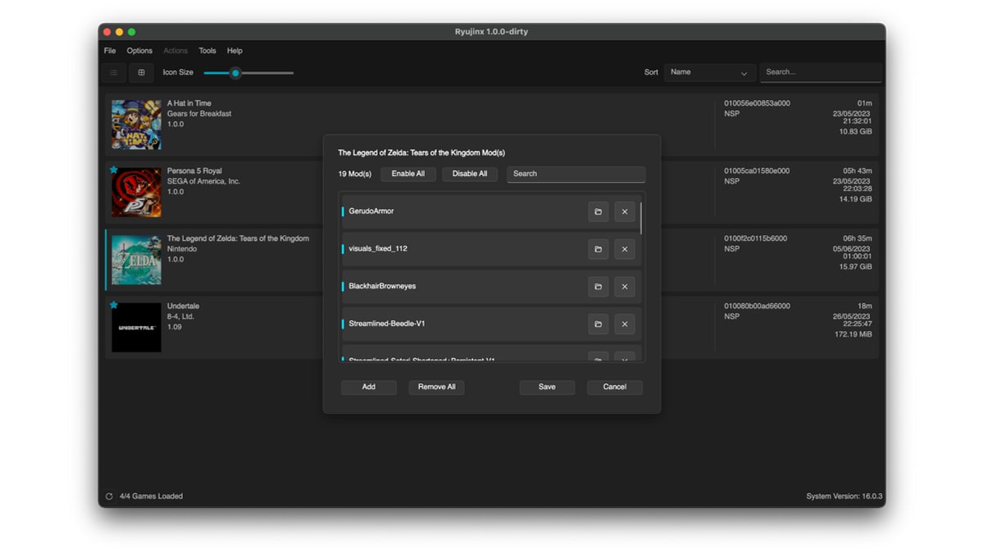
Task: Open the File menu
Action: 110,51
